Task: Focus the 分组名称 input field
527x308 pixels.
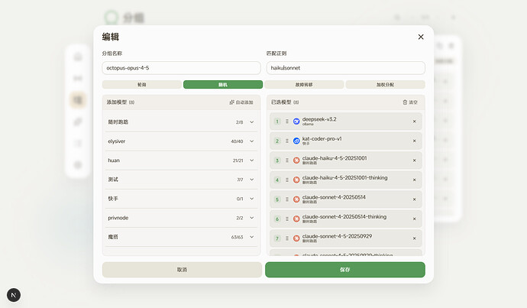Action: 181,68
